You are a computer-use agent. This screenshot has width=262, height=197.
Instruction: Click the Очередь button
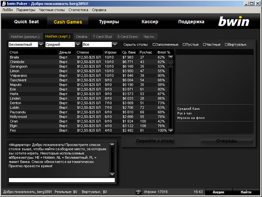(227, 141)
